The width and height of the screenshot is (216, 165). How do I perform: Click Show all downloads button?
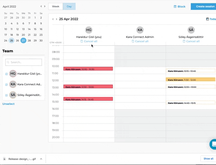click(208, 159)
